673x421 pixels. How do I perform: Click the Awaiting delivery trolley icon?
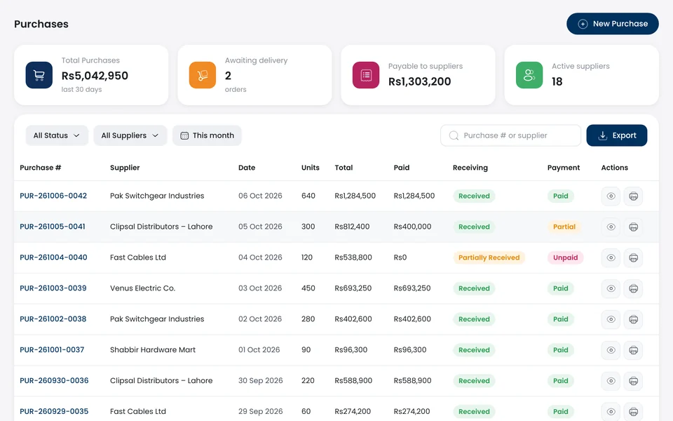203,75
